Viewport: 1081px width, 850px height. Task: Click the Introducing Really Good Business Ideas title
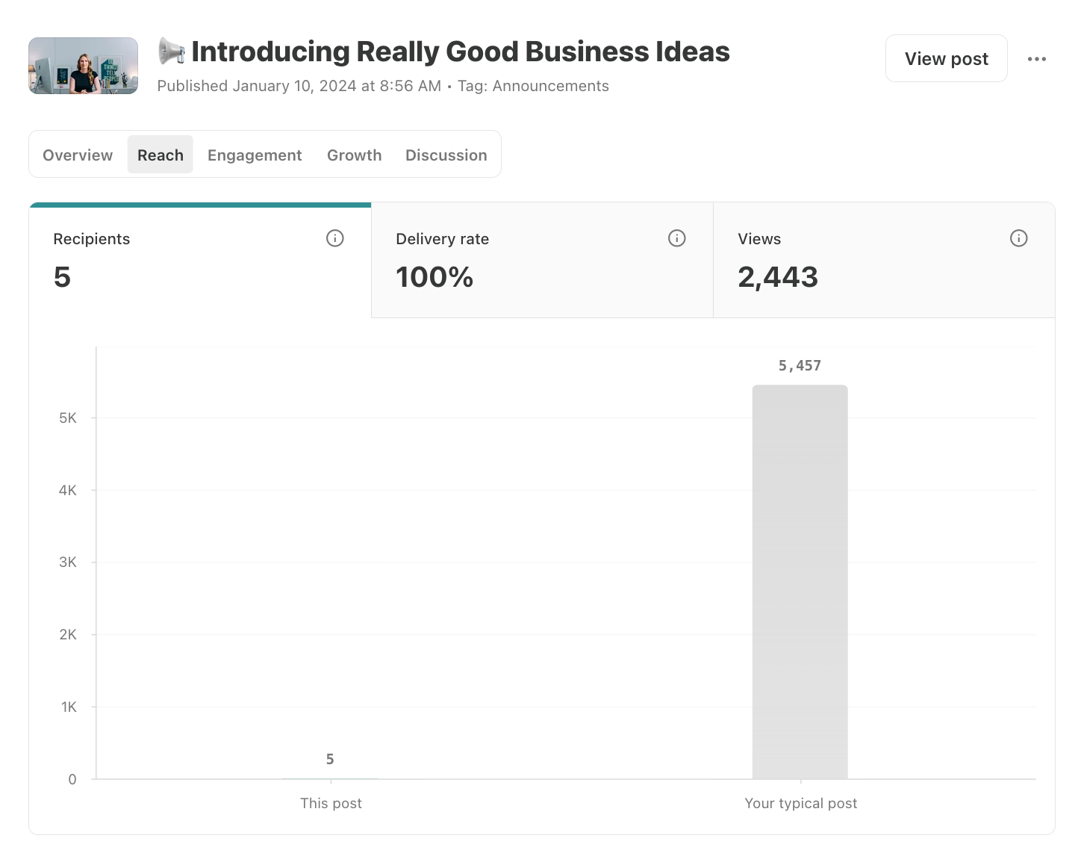tap(460, 52)
